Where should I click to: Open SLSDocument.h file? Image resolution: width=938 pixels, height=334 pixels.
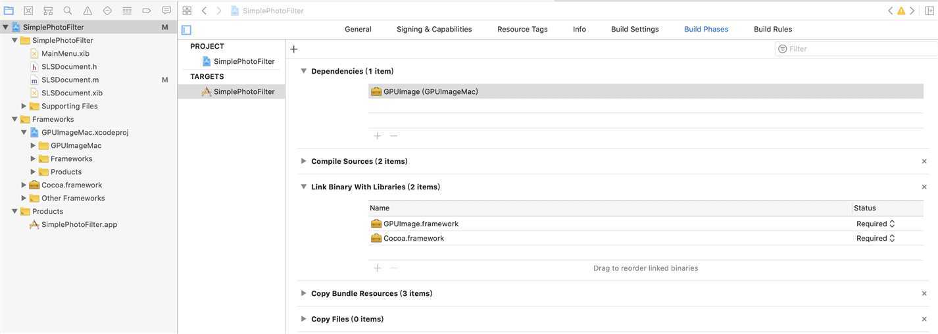[69, 66]
